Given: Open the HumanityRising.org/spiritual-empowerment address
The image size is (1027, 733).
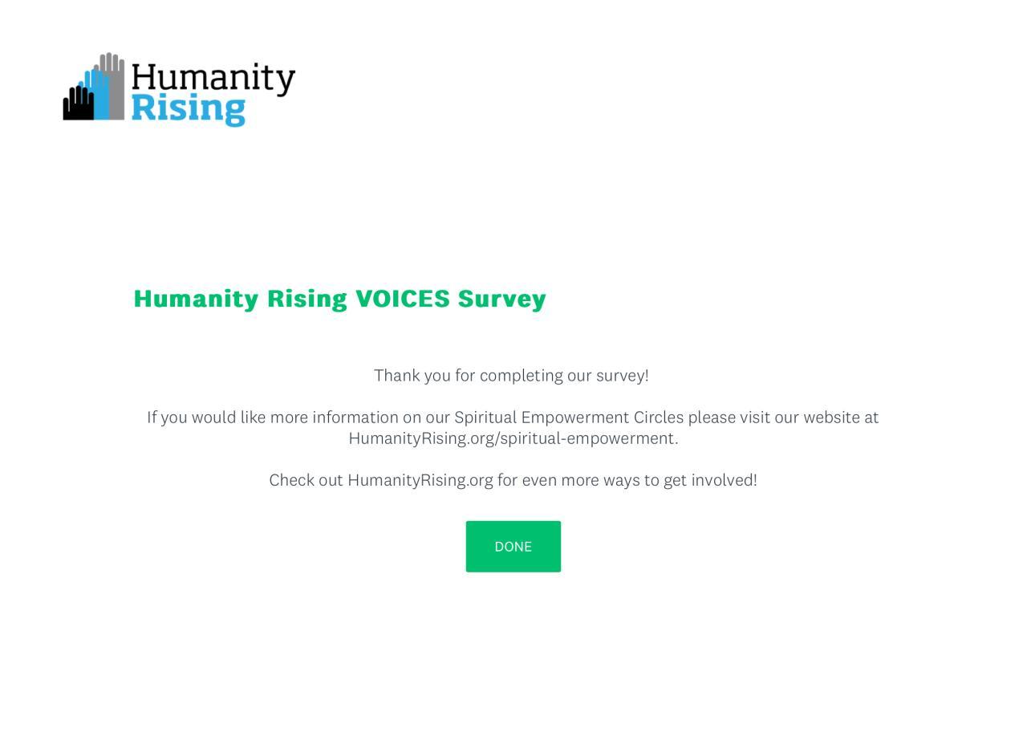Looking at the screenshot, I should click(513, 438).
